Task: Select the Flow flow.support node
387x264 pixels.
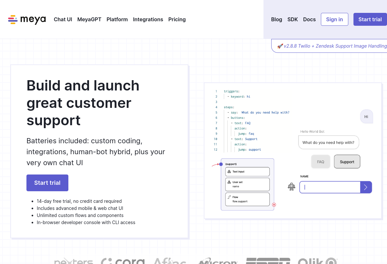Action: pyautogui.click(x=247, y=199)
